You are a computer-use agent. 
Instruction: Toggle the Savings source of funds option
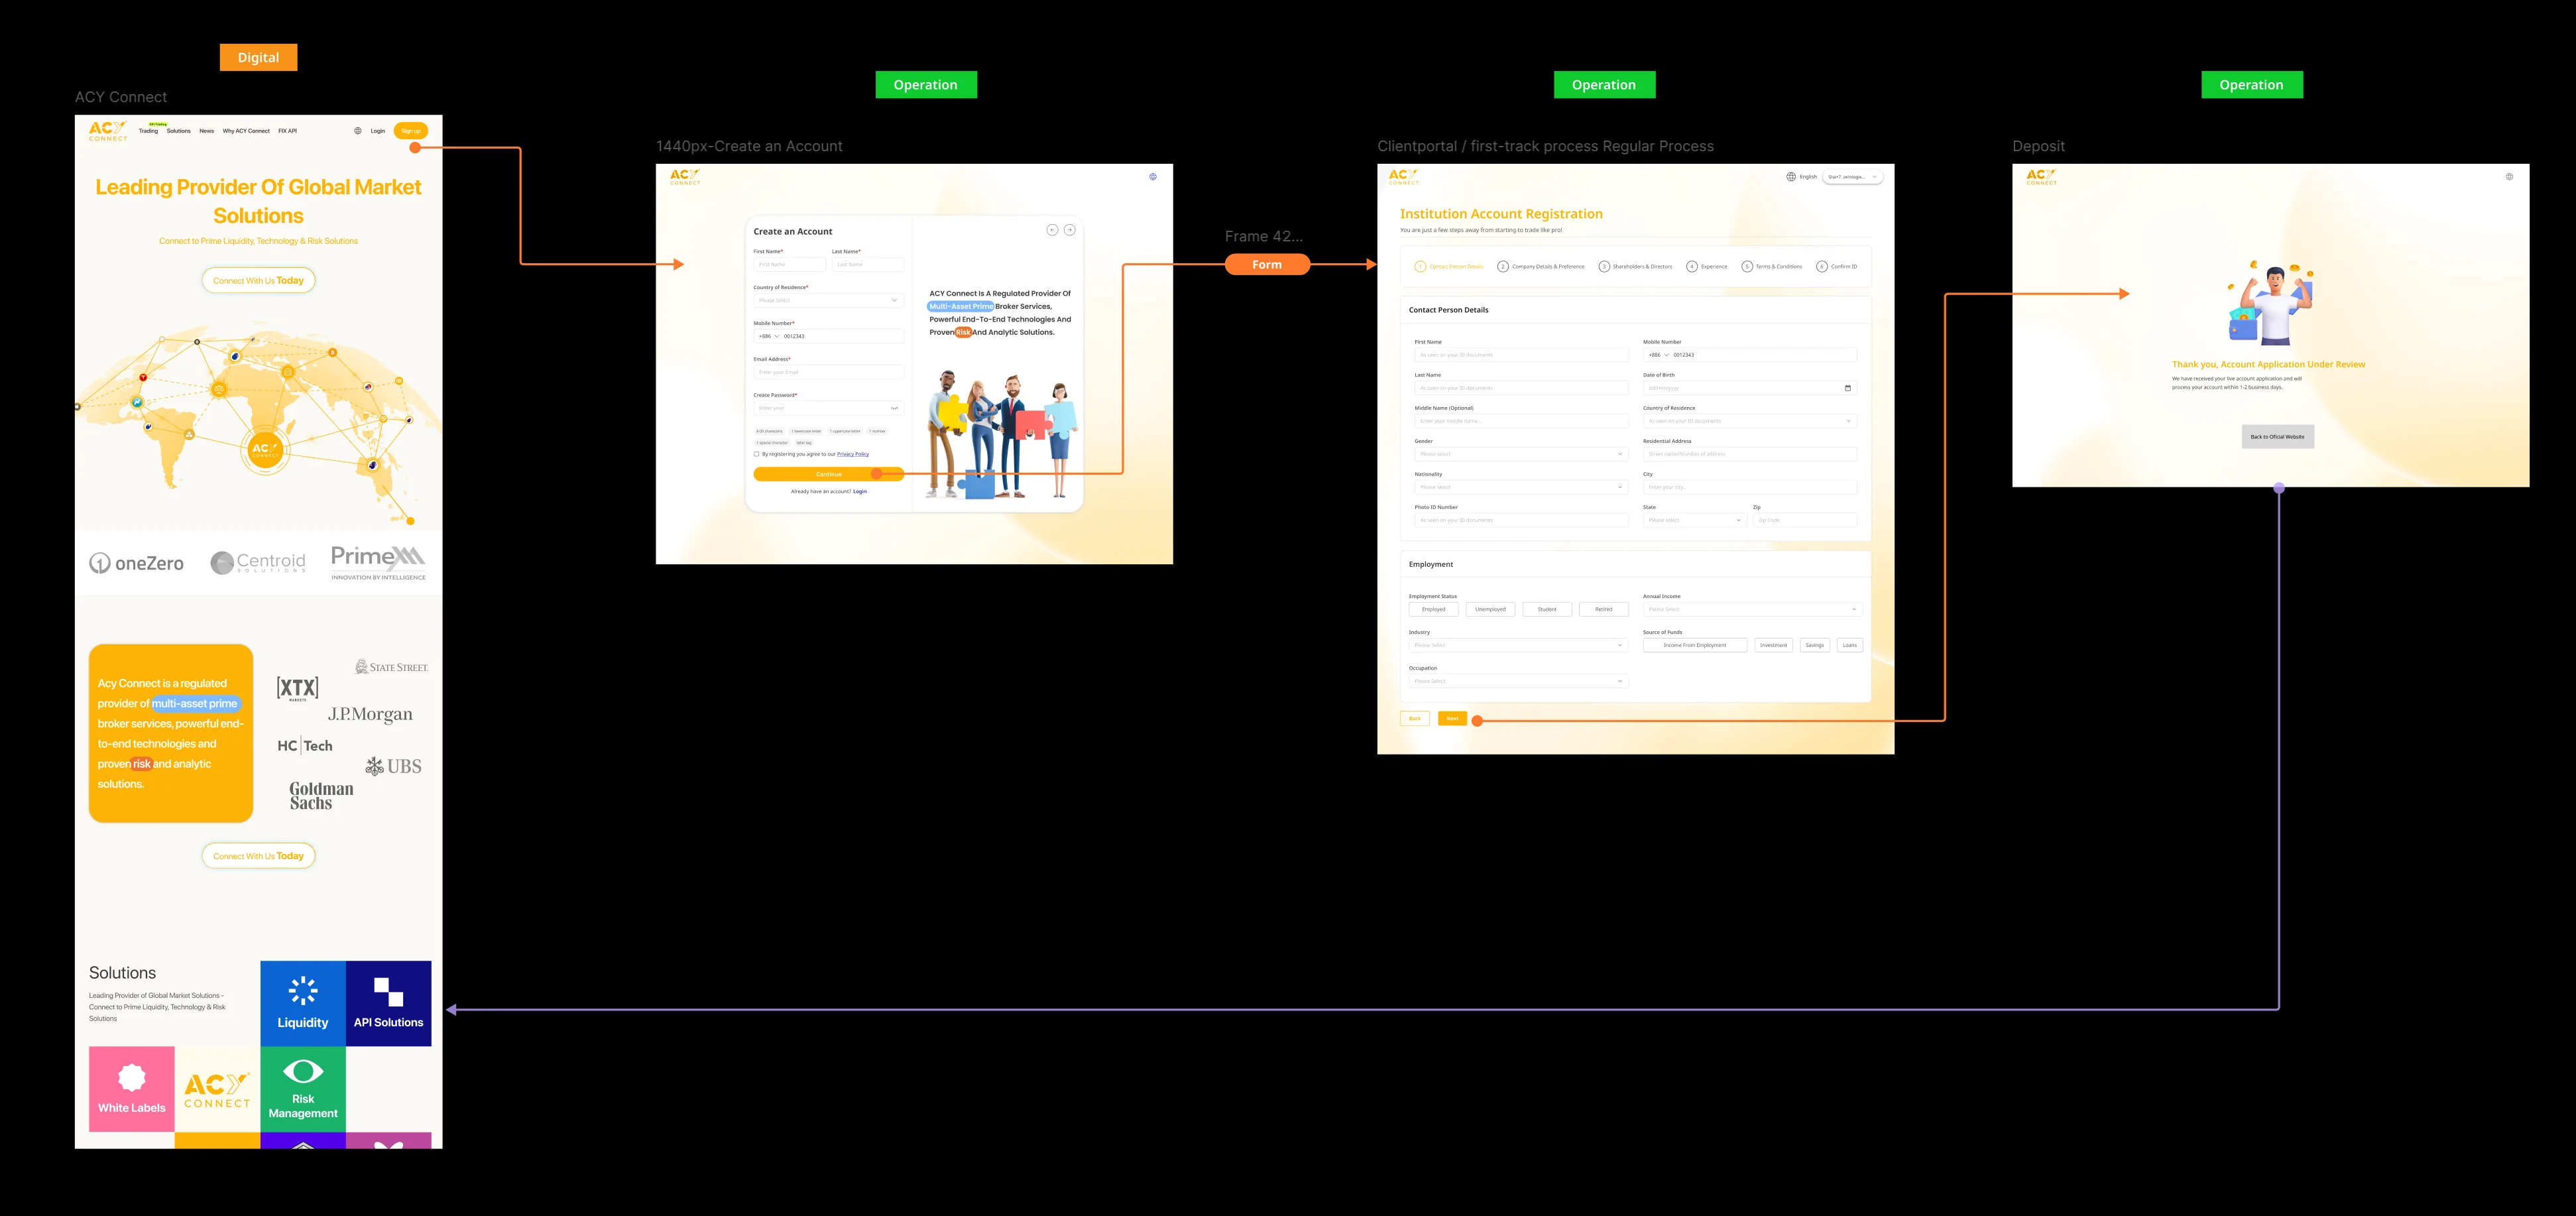click(x=1815, y=645)
